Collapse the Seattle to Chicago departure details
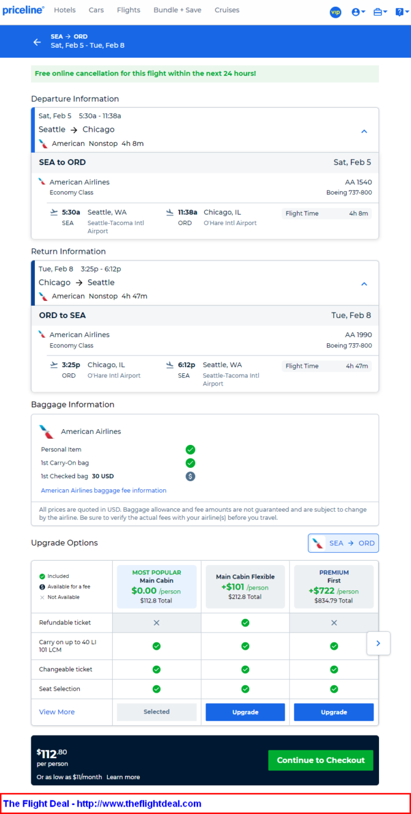 [364, 131]
